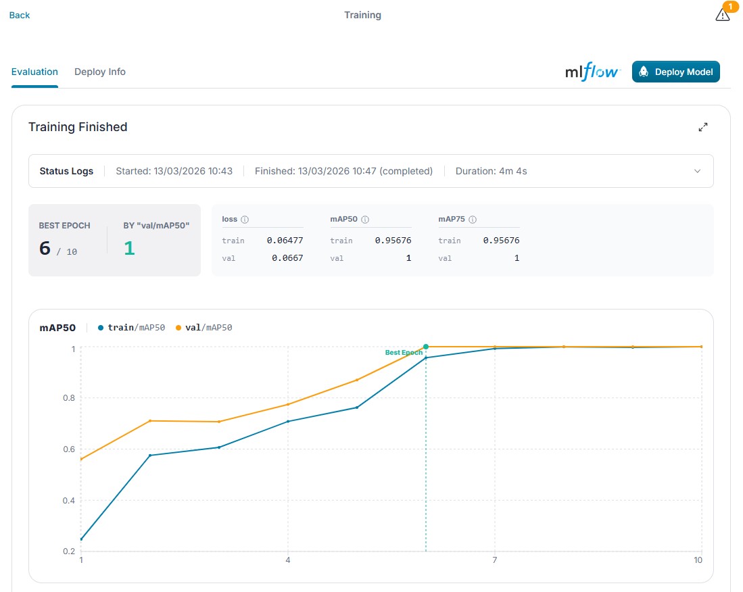Switch to the Evaluation tab
This screenshot has height=592, width=743.
coord(34,72)
